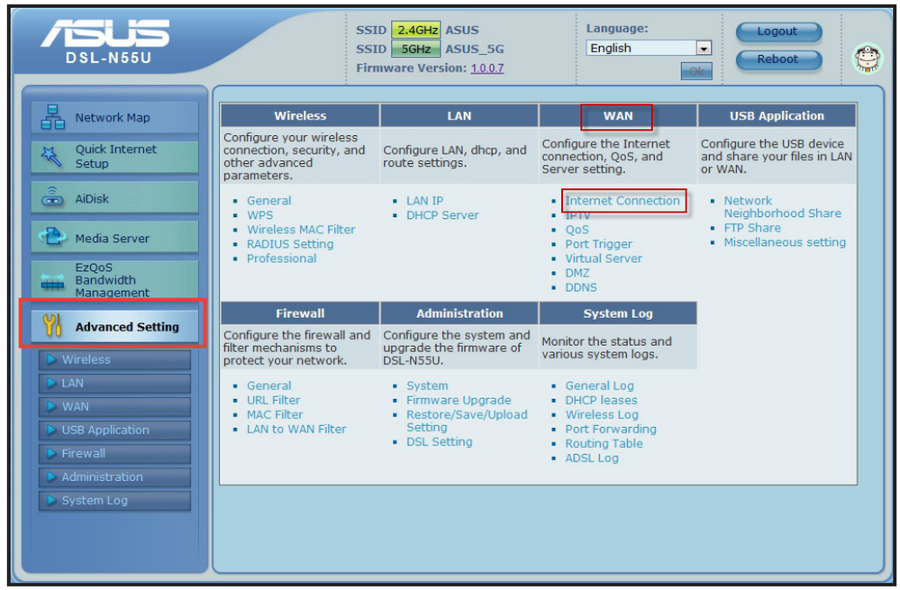
Task: Open General Log link
Action: 599,386
